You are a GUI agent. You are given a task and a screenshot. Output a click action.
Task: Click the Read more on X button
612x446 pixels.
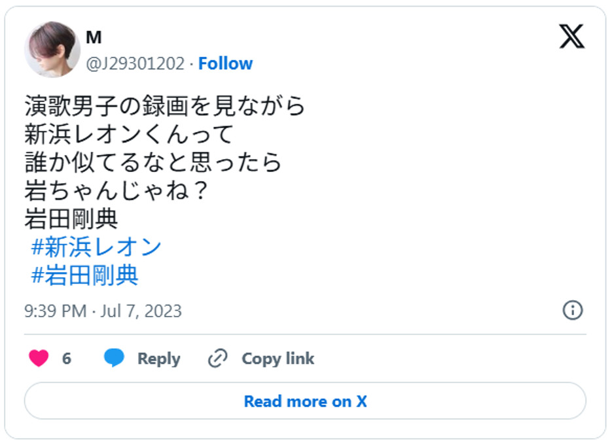[306, 401]
